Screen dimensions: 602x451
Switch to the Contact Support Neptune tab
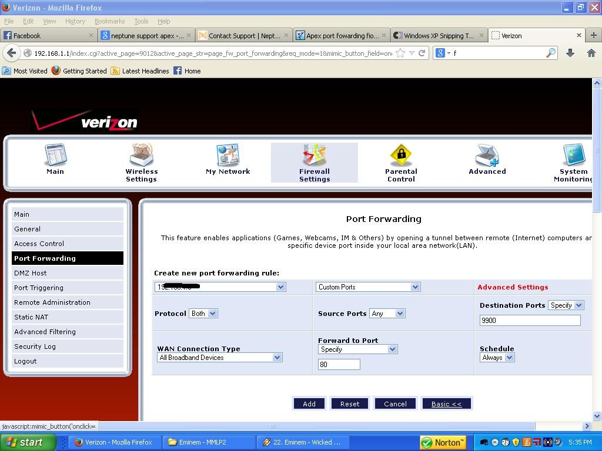click(243, 35)
